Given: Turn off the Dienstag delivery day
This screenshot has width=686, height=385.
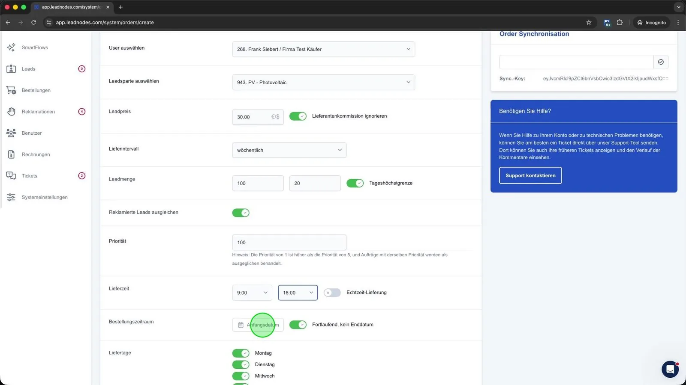Looking at the screenshot, I should [x=241, y=364].
